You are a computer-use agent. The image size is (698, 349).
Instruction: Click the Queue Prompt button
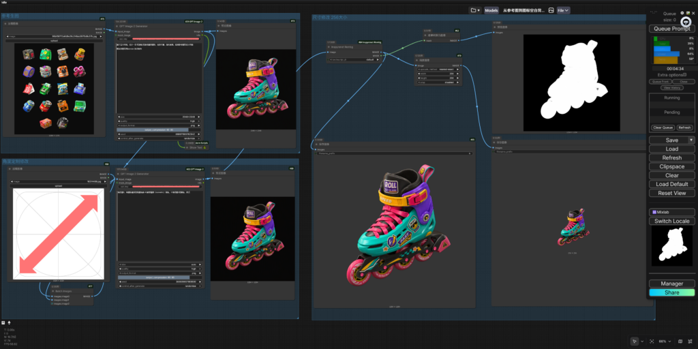[x=671, y=29]
